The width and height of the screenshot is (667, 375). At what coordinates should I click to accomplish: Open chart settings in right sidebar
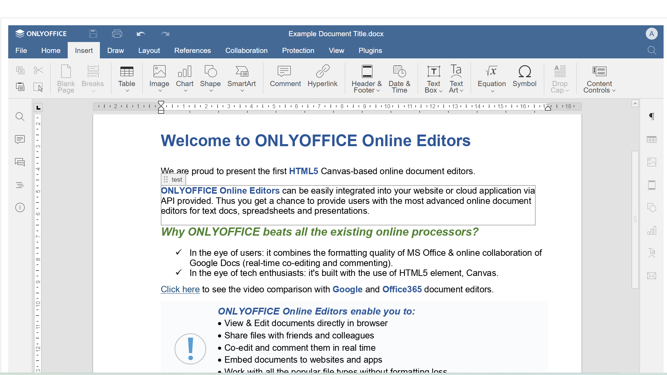pos(652,231)
